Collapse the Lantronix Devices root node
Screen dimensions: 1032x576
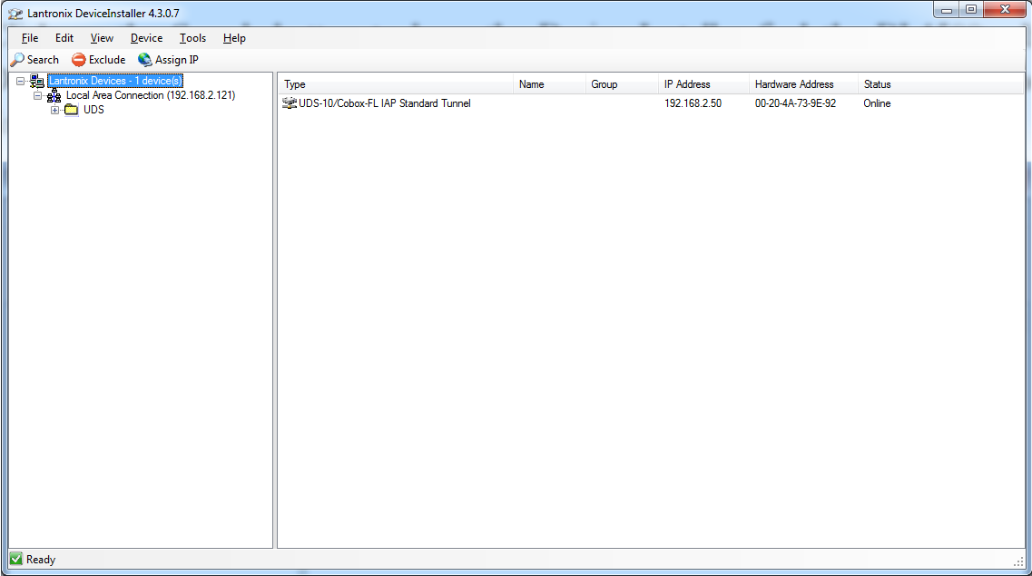(x=20, y=81)
